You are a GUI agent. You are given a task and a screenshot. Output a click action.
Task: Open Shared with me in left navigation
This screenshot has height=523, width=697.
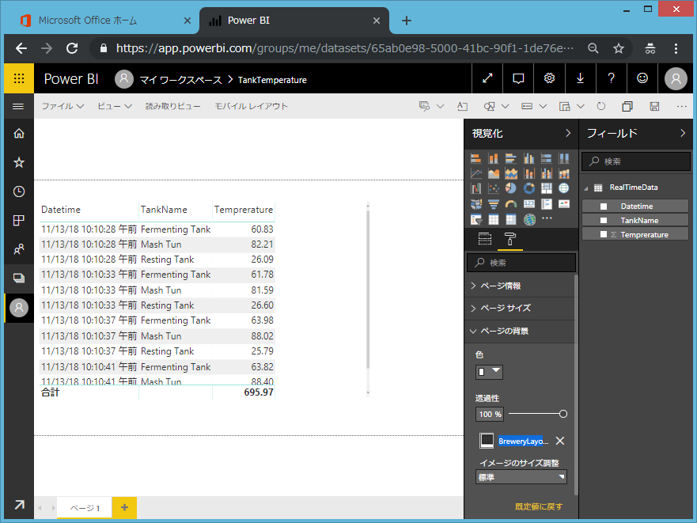(x=19, y=249)
